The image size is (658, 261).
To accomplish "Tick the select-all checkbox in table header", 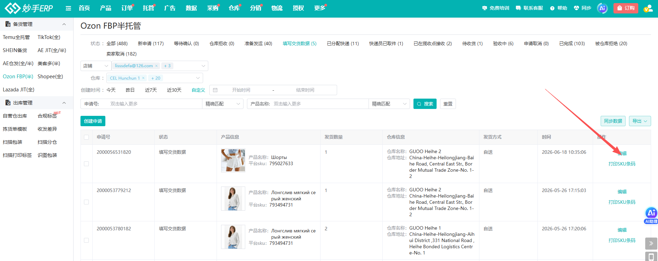I will [x=86, y=137].
